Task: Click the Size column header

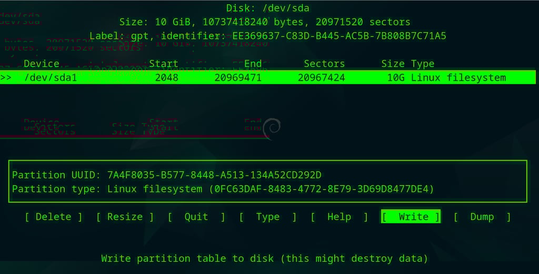Action: pyautogui.click(x=393, y=64)
